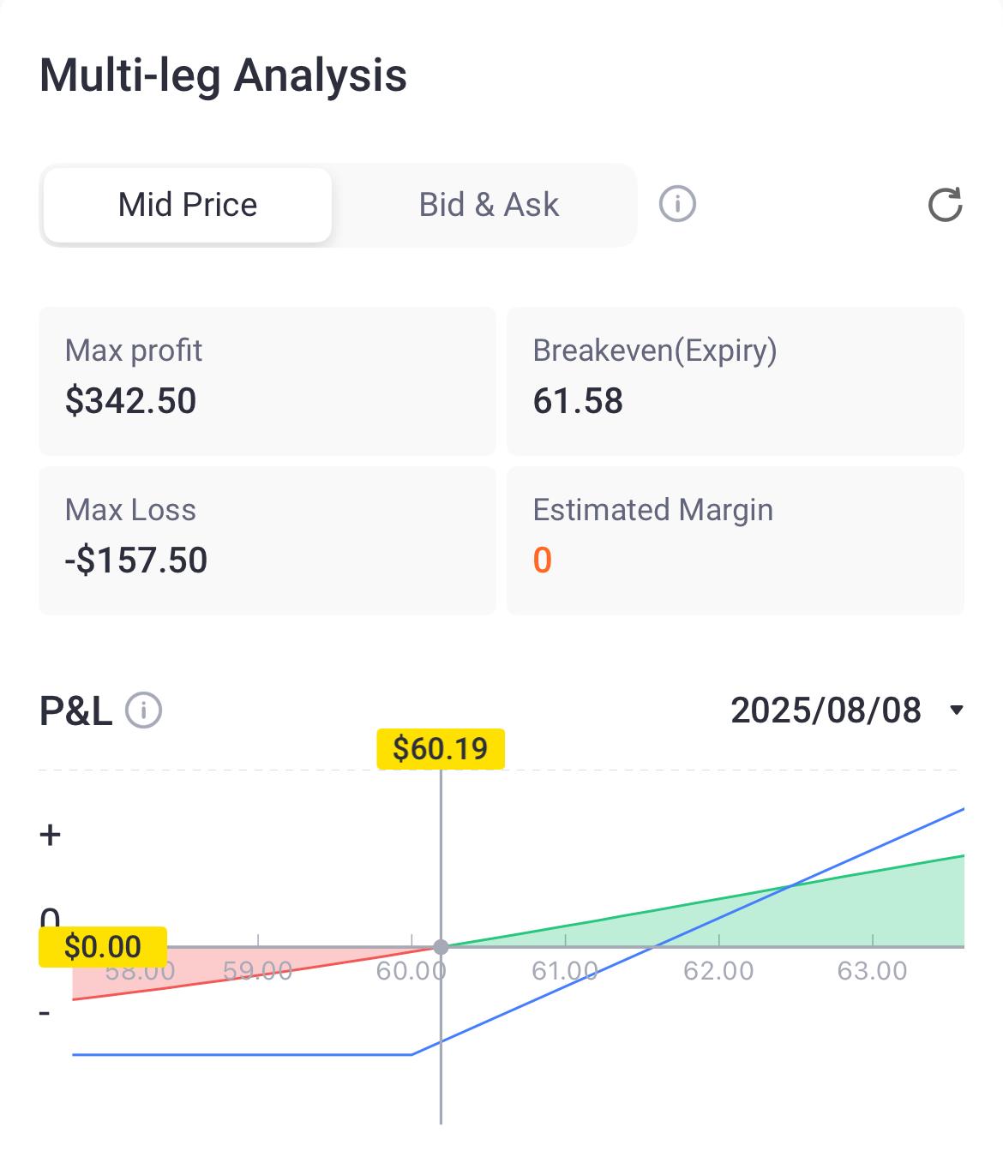Click the gray slider dot on the chart
This screenshot has width=1003, height=1163.
(x=441, y=947)
